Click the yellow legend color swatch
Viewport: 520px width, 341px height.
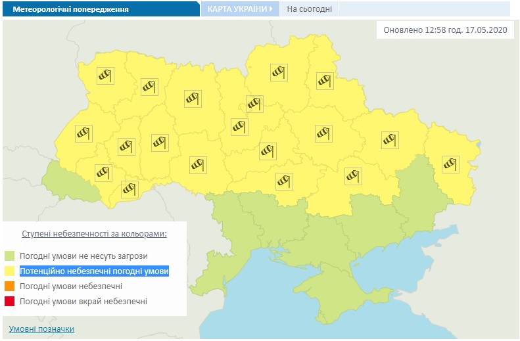(9, 271)
